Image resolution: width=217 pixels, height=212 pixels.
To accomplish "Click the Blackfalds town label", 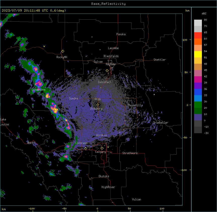I will (111, 56).
